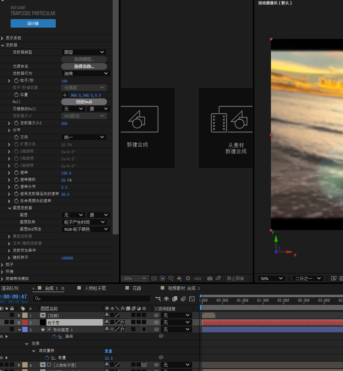Click the 创建Null button
The height and width of the screenshot is (371, 343).
84,102
